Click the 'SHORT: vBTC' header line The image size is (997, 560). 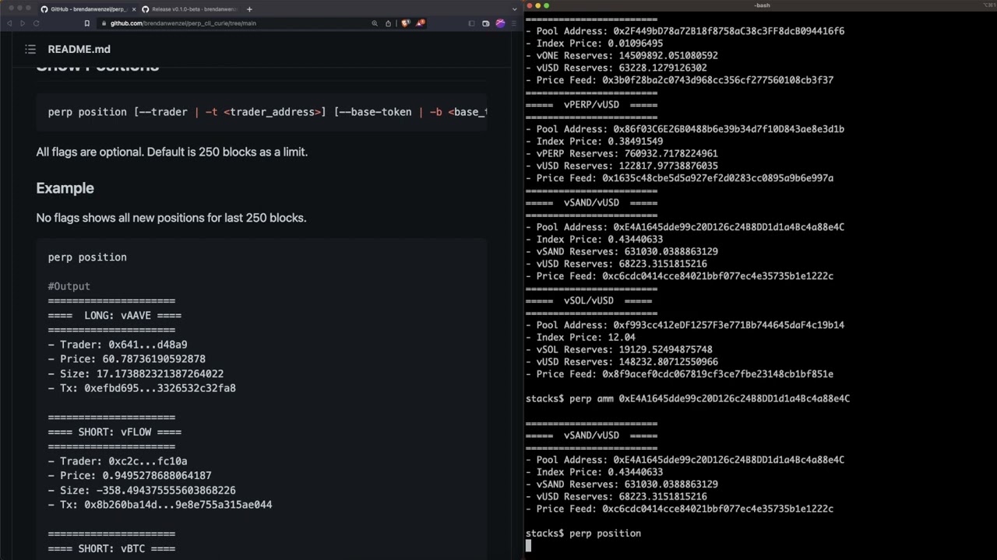111,549
